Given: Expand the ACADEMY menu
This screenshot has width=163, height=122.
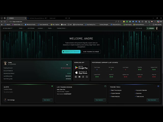Looking at the screenshot, I should click(x=41, y=28).
